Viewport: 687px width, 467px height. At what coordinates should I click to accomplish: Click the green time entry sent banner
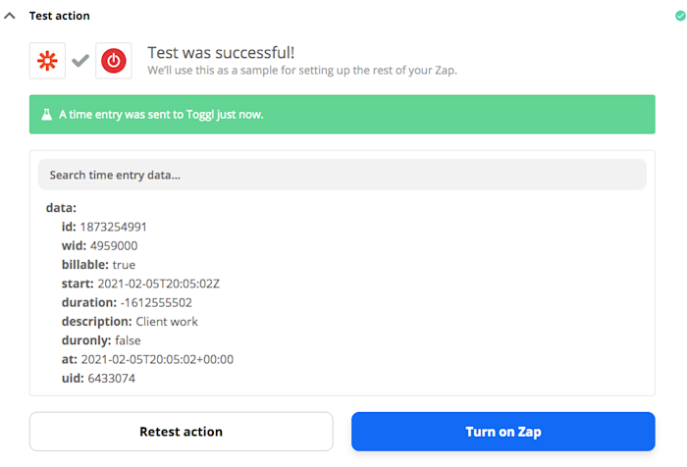pyautogui.click(x=342, y=115)
